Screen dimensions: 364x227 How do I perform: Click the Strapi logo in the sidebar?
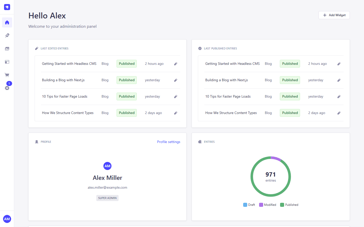point(7,7)
